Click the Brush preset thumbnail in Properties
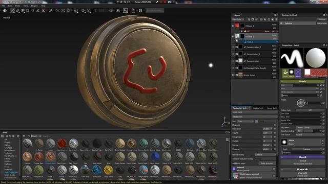The image size is (328, 184). pos(285,73)
